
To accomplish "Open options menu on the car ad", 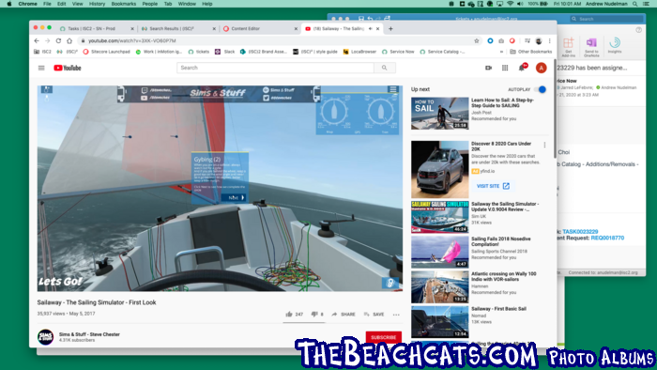I will tap(544, 145).
